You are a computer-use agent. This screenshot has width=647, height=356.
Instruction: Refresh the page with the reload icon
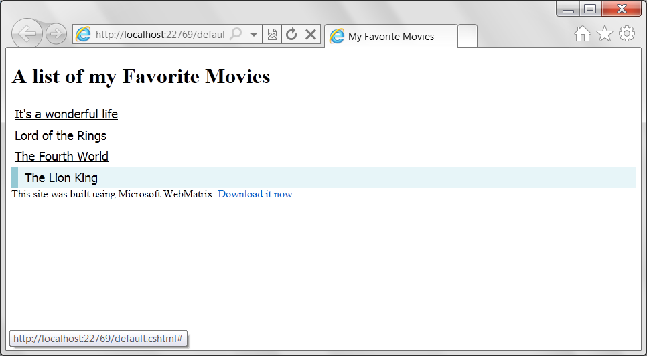point(291,34)
